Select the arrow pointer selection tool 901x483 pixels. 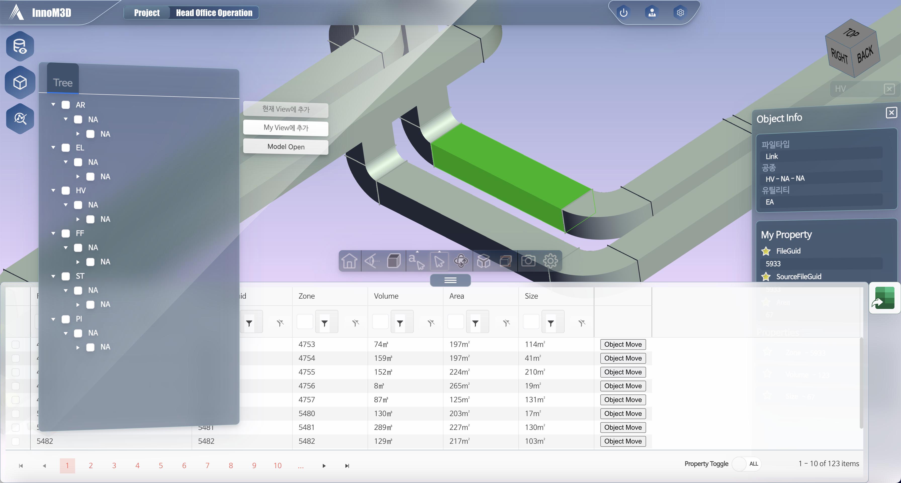coord(439,261)
